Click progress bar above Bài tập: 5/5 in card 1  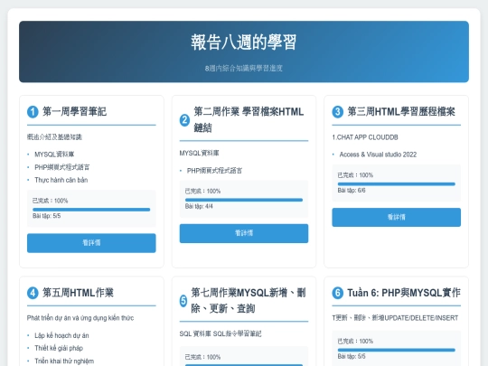(91, 210)
